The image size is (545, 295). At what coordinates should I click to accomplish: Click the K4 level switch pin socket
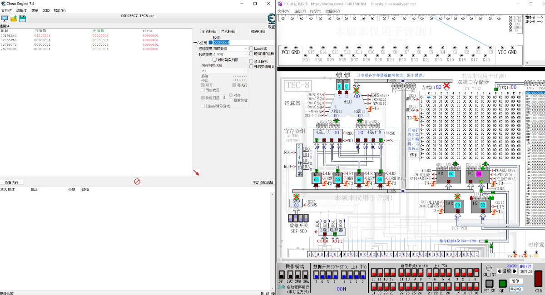pos(442,47)
